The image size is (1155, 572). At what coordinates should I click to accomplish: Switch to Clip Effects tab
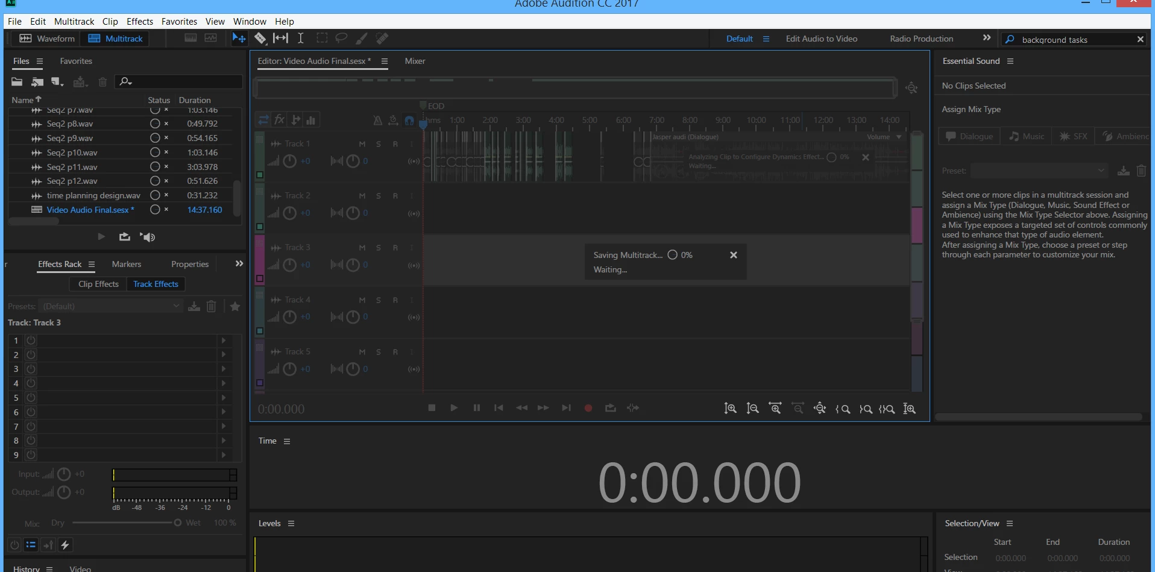98,284
